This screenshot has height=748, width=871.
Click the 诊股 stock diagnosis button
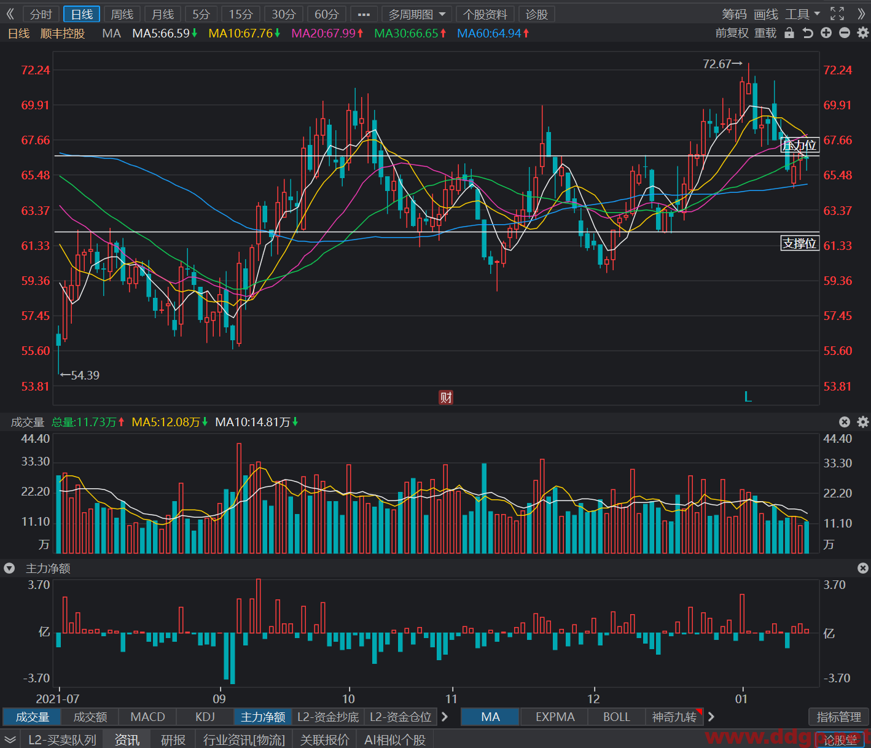point(536,14)
